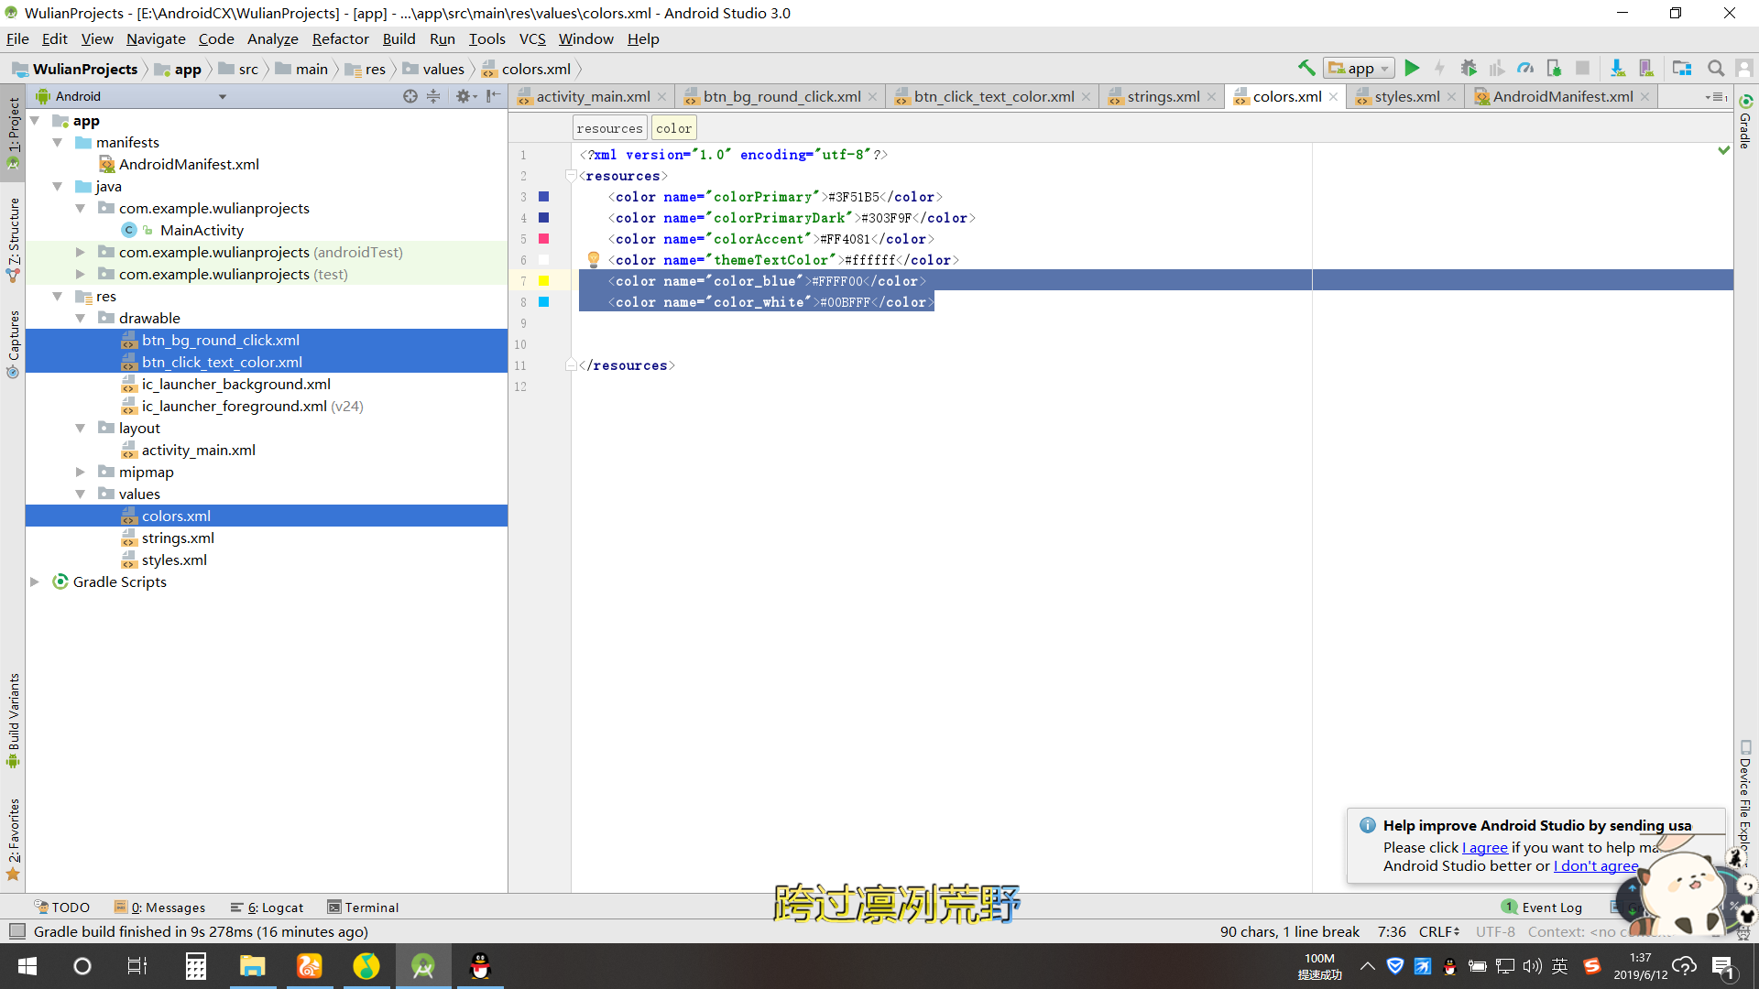Open the app run configuration dropdown
Viewport: 1759px width, 989px height.
click(1359, 68)
